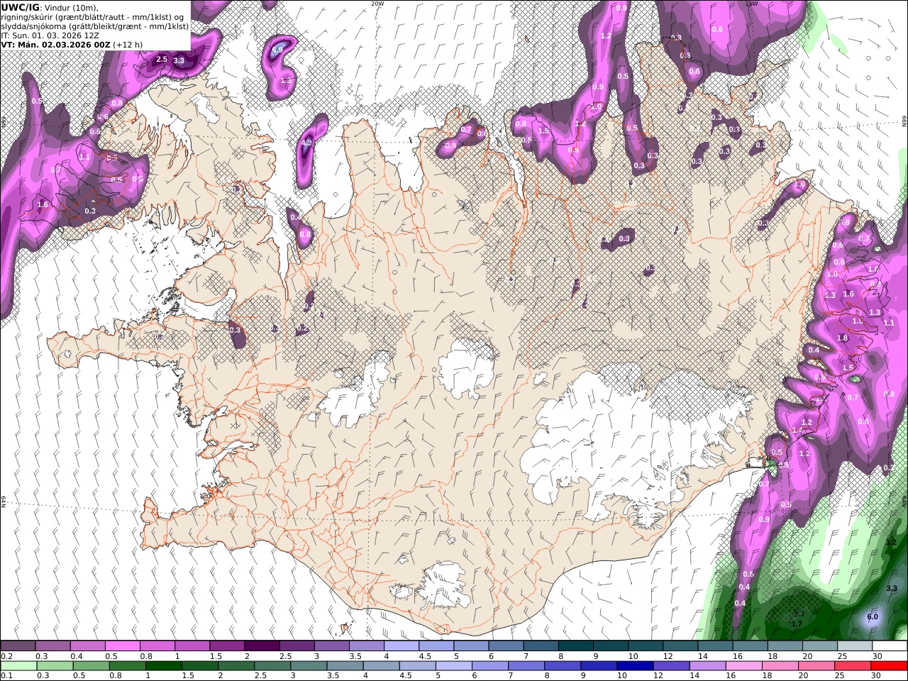Pick the lavender snow swatch between 4 and 4.5
The height and width of the screenshot is (681, 908).
[401, 646]
